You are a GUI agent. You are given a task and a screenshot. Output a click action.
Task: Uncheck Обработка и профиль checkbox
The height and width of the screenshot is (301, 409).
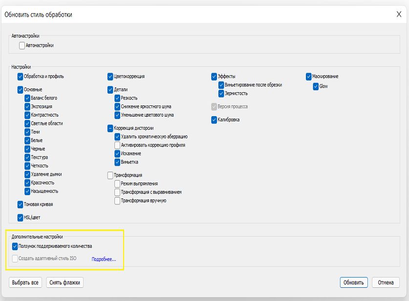(21, 76)
